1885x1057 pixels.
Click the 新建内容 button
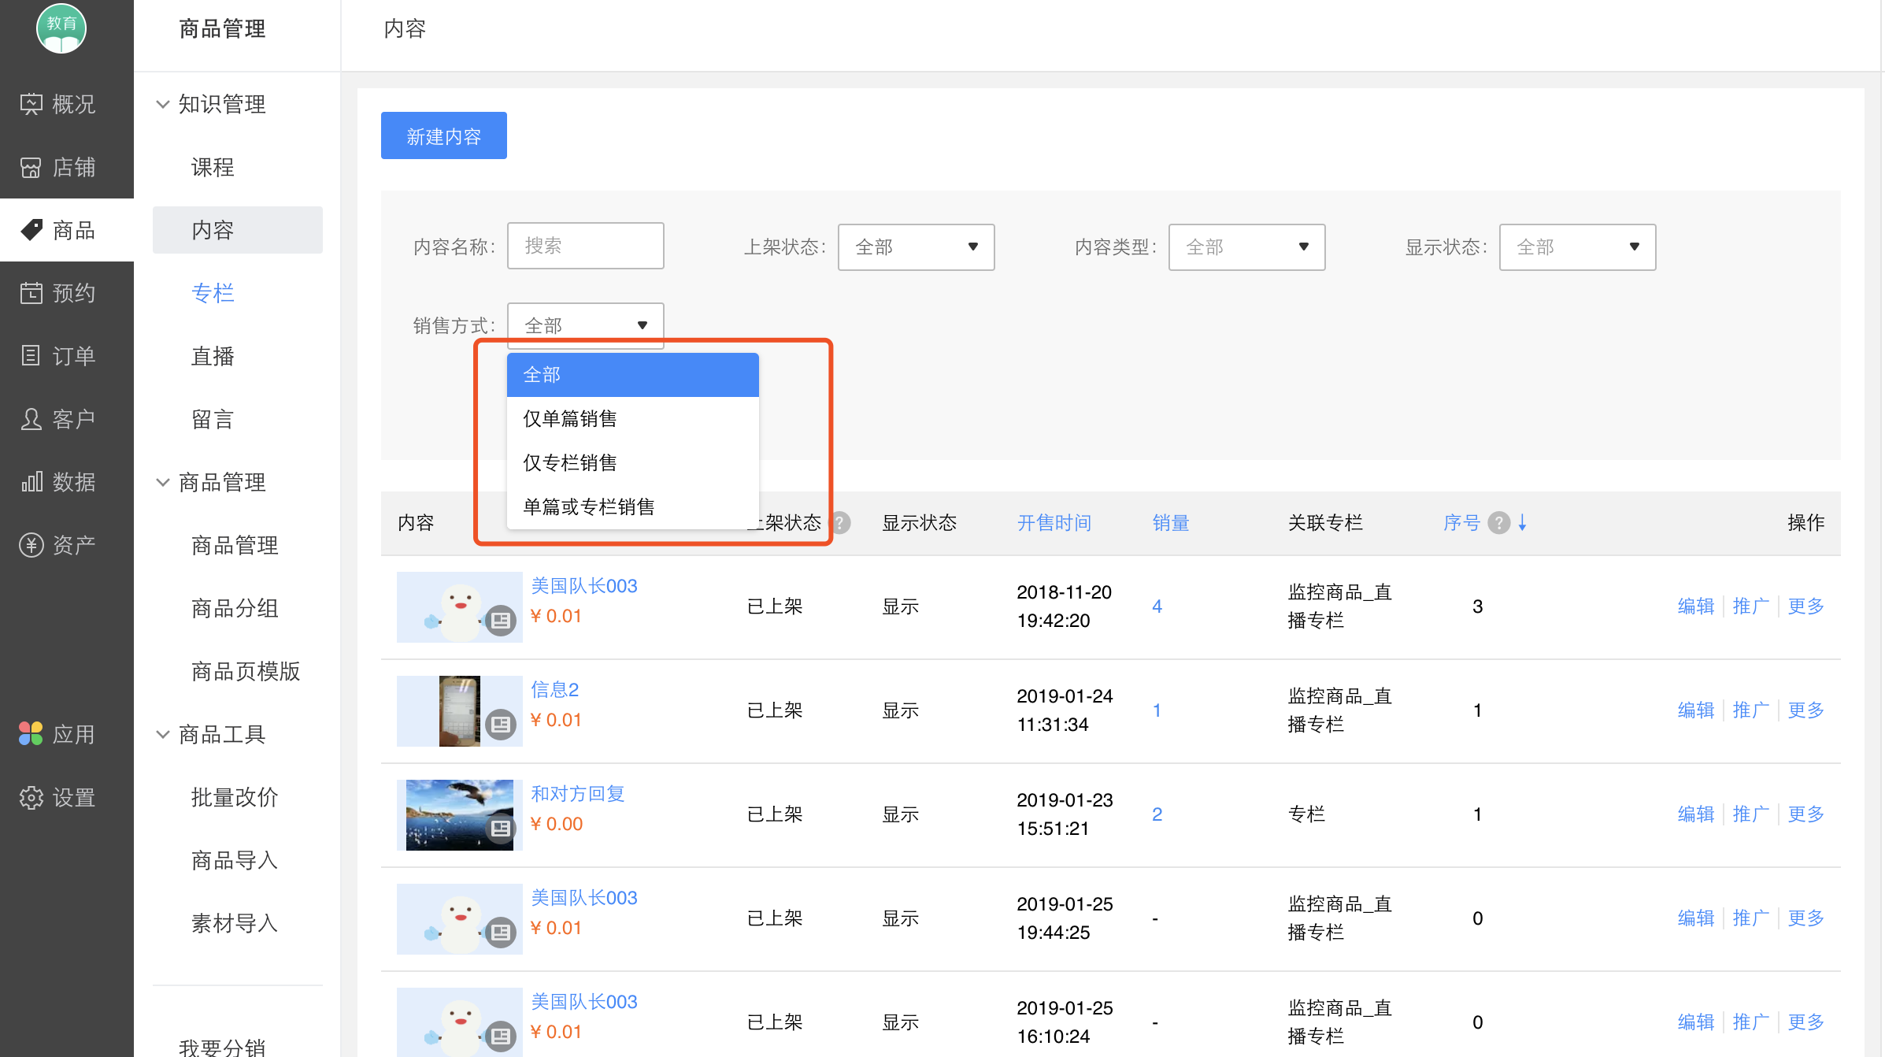click(444, 135)
